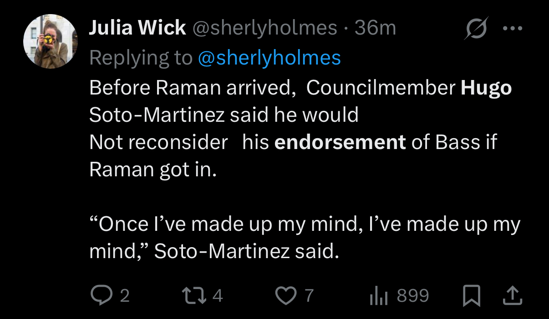Open the three-dot more options menu

click(513, 28)
